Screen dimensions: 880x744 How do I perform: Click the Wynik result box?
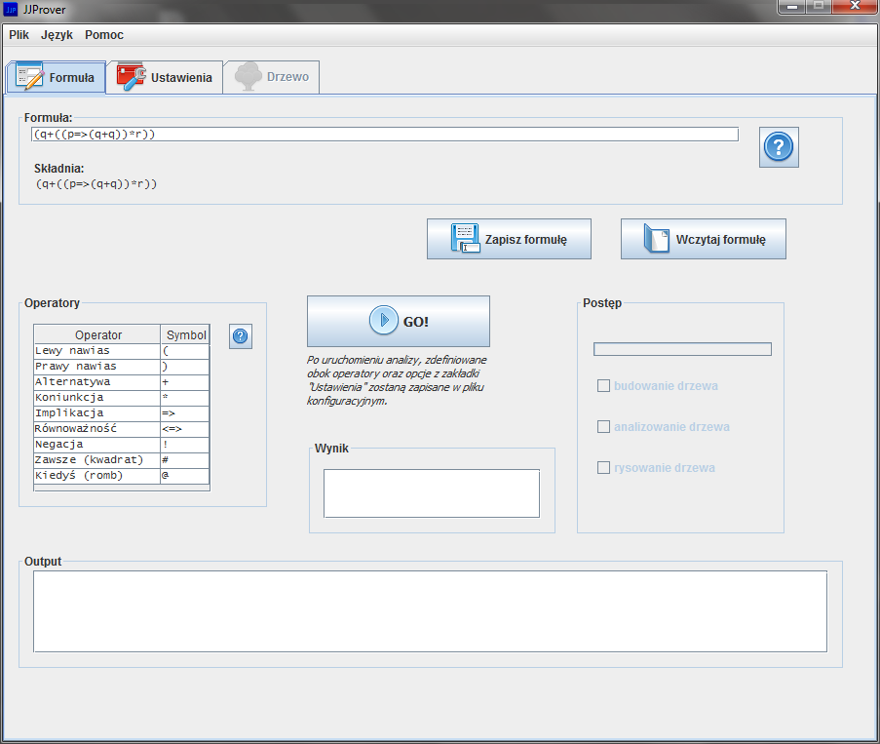click(x=431, y=493)
